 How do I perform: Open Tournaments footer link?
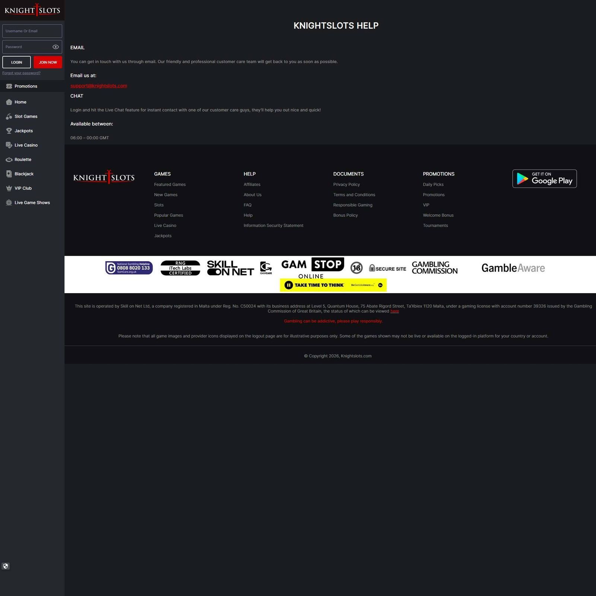click(435, 226)
